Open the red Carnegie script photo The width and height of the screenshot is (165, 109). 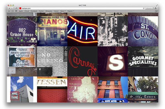pos(83,61)
